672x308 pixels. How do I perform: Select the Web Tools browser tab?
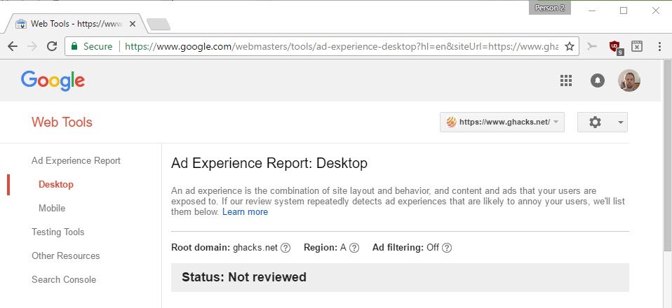point(76,24)
